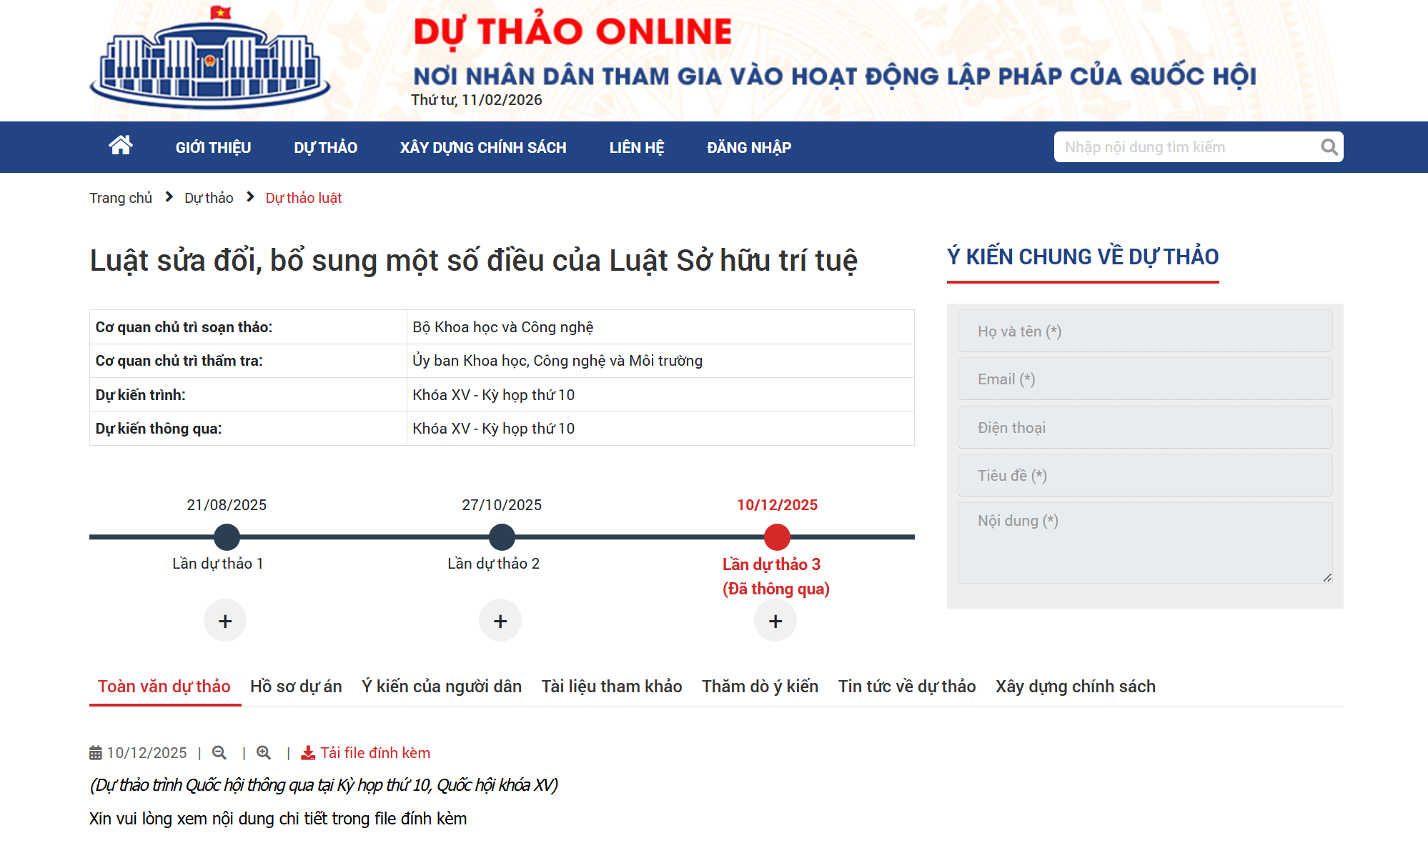Click the zoom in magnifier icon
This screenshot has width=1428, height=858.
[264, 753]
